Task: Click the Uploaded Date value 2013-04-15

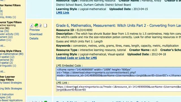Action: tap(141, 9)
